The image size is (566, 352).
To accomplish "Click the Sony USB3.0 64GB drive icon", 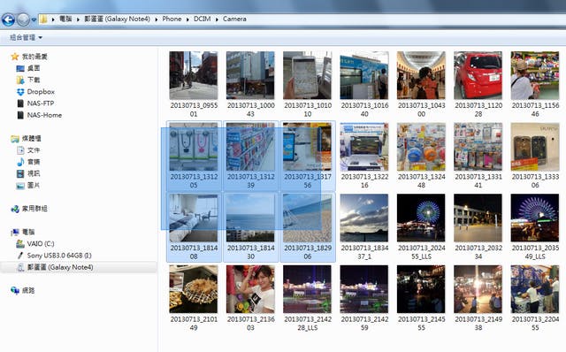I will [20, 256].
